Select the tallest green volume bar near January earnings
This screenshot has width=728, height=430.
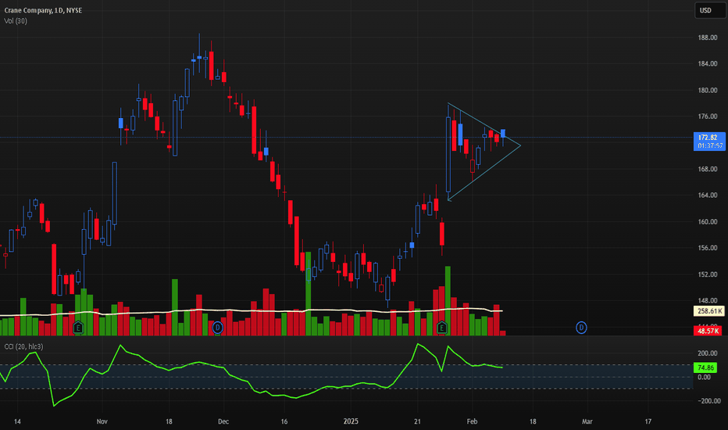448,301
